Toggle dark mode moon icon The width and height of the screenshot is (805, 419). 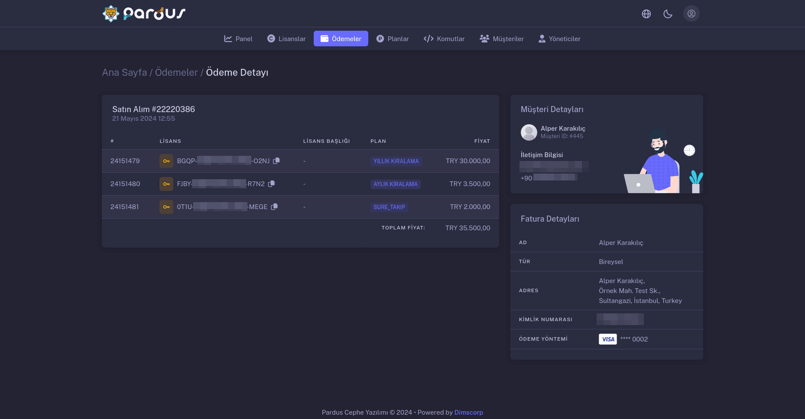(x=668, y=14)
